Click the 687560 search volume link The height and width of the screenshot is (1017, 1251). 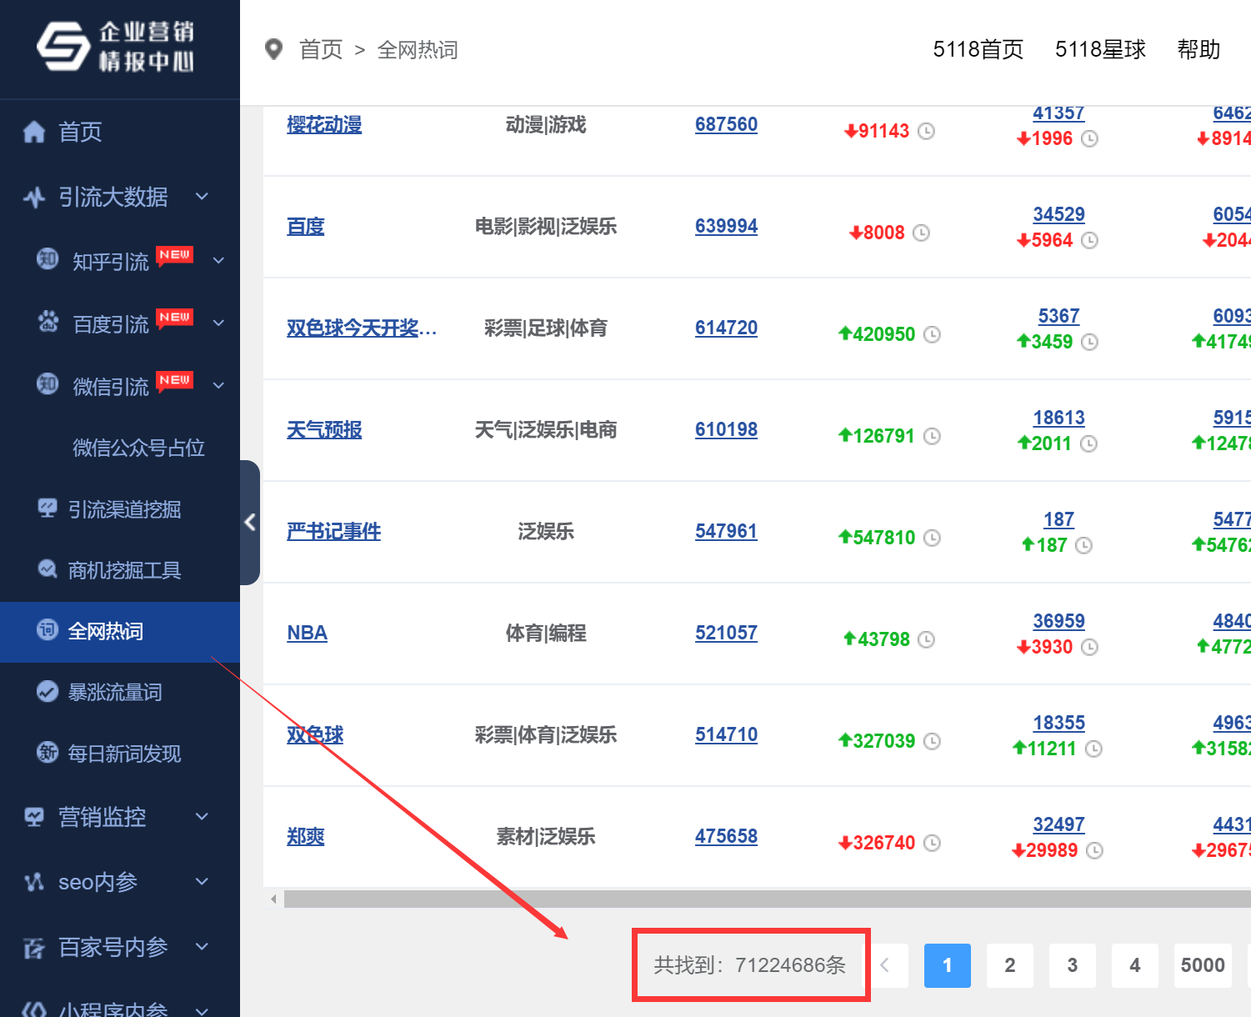tap(726, 123)
